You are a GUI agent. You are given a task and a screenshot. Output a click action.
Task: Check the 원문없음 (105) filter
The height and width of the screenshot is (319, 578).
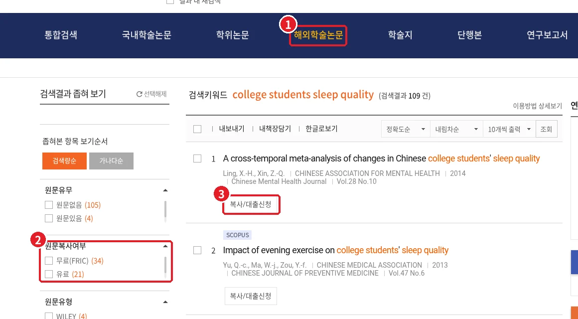[x=49, y=205]
